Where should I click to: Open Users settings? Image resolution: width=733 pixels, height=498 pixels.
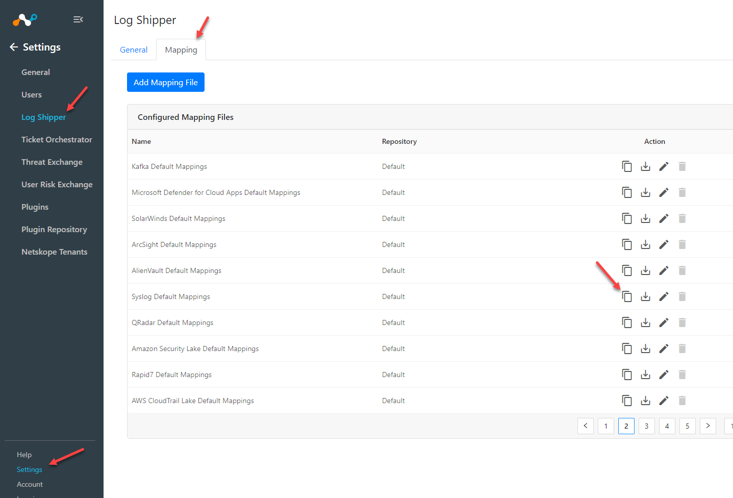[32, 95]
